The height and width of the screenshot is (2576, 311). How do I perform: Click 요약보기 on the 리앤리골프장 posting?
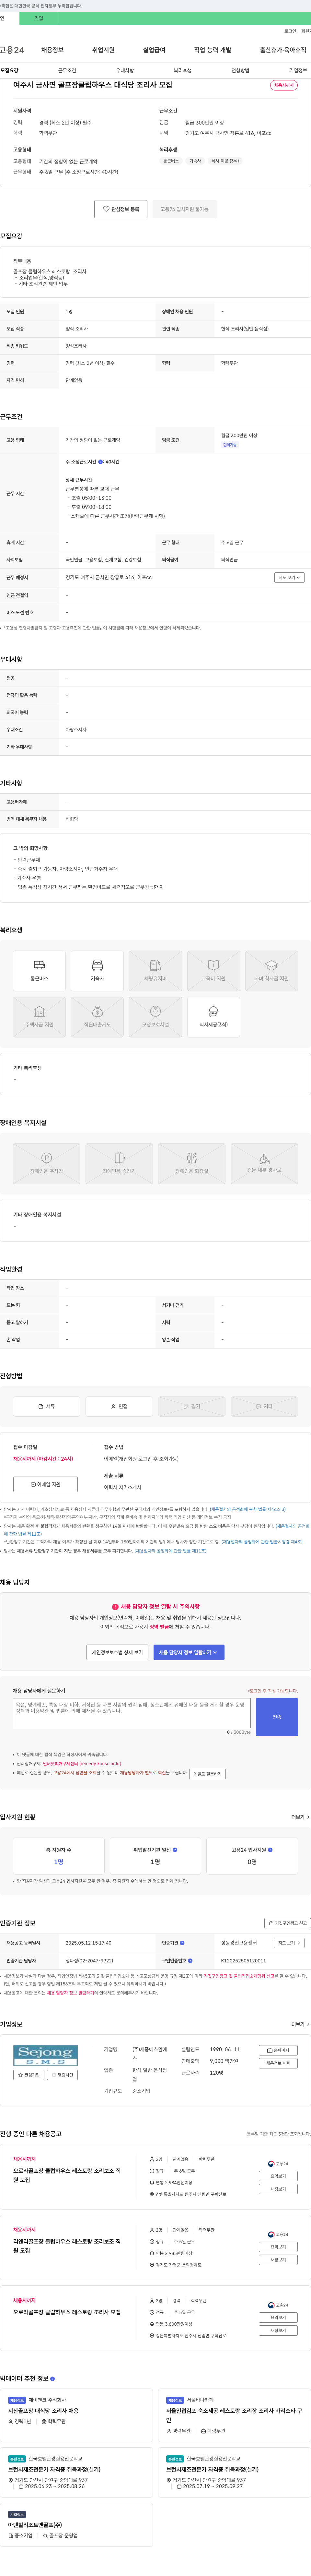pos(278,2247)
